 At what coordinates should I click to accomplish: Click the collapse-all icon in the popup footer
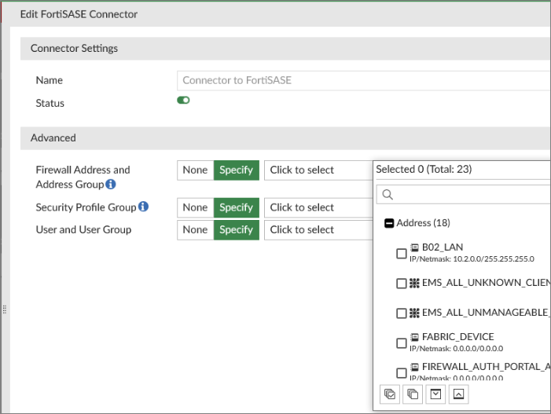click(458, 394)
